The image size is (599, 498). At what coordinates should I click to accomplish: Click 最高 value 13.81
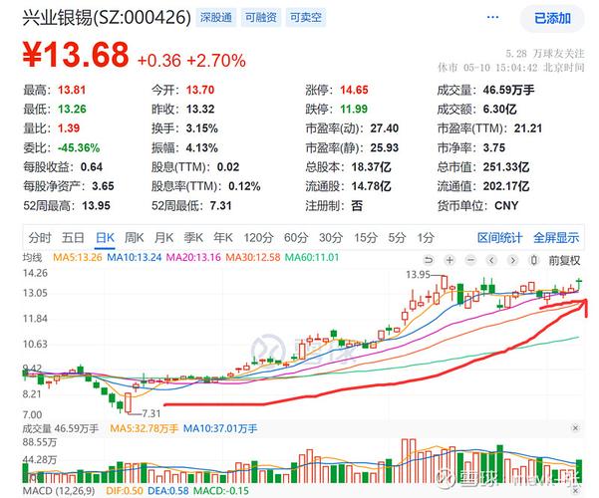click(72, 90)
